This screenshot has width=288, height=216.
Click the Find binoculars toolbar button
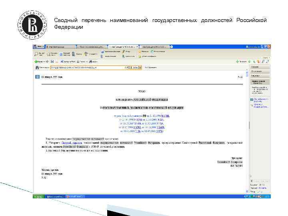(x=94, y=62)
